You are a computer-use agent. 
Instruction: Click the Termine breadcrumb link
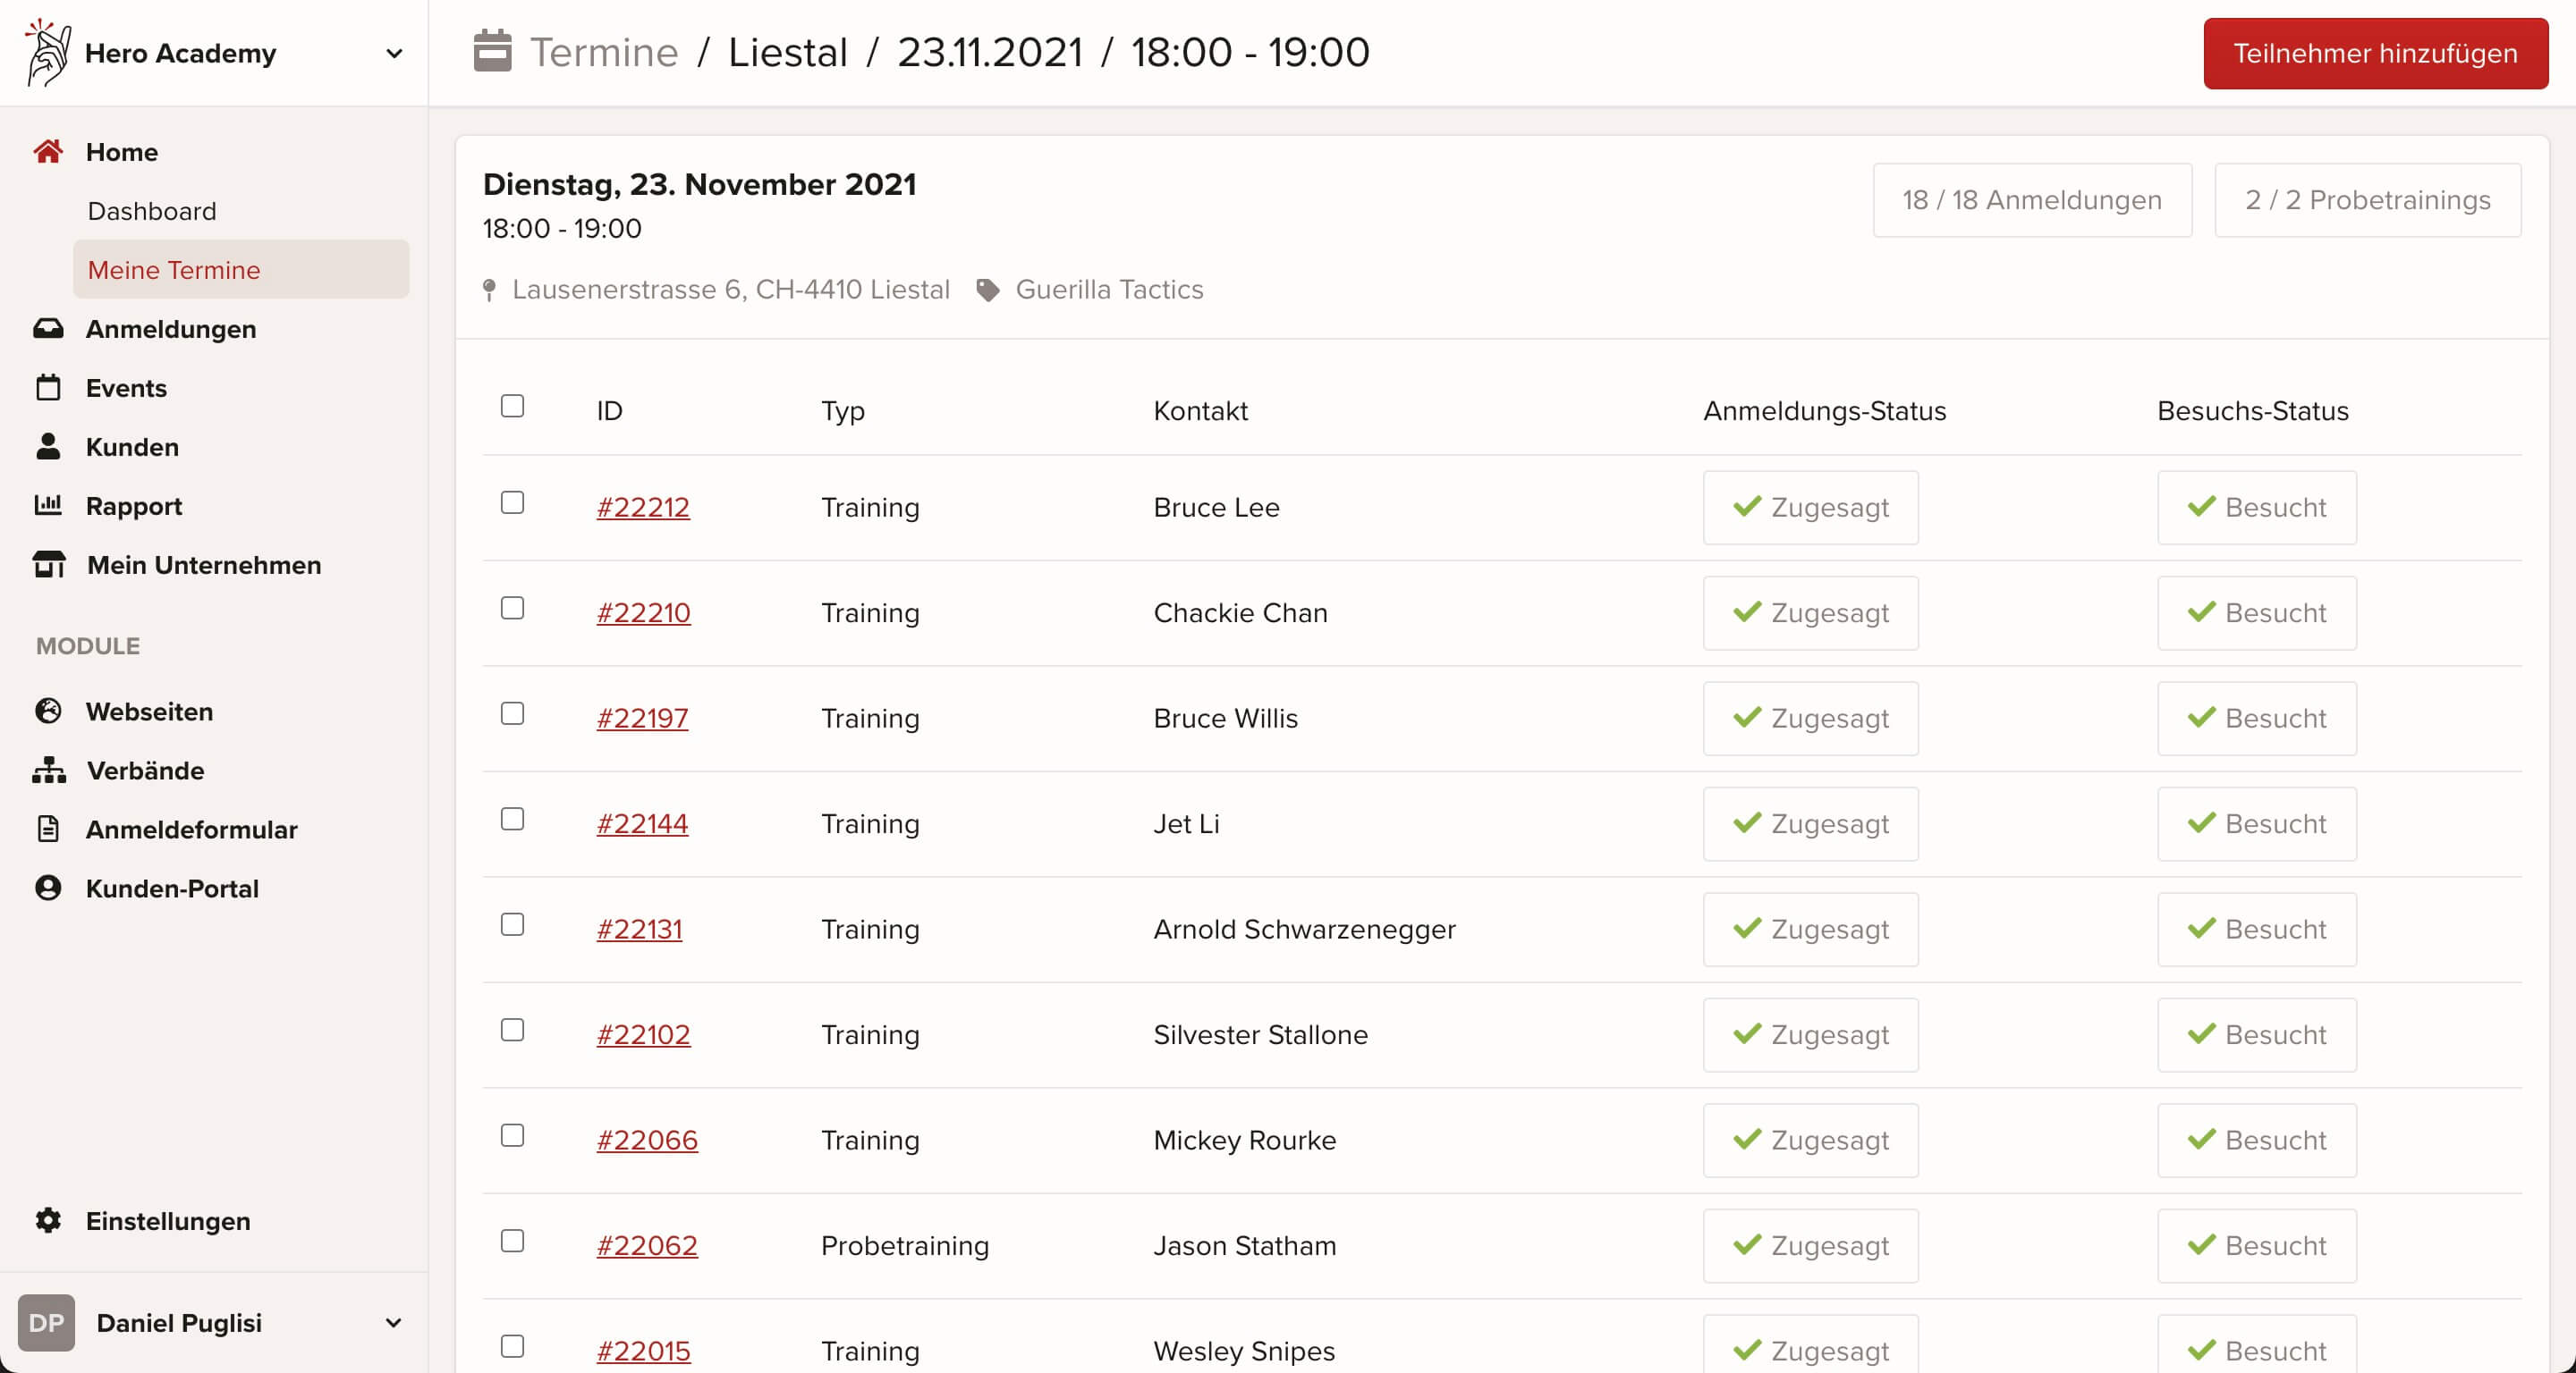[x=604, y=52]
